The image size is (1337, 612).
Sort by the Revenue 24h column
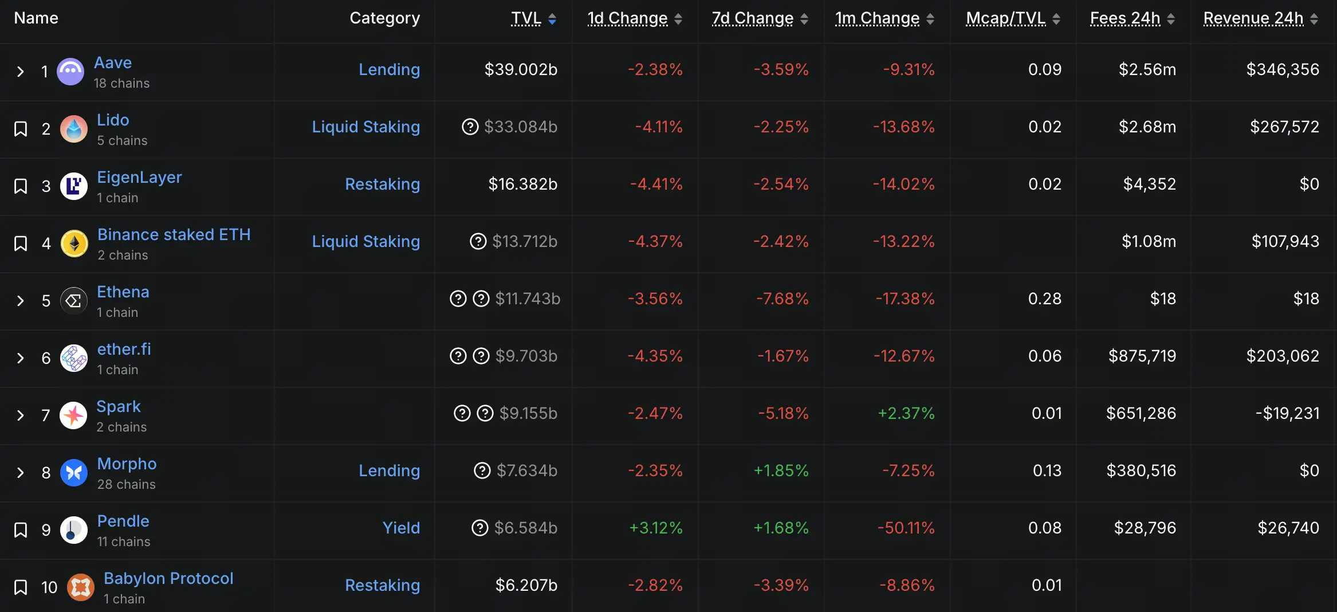[1261, 18]
